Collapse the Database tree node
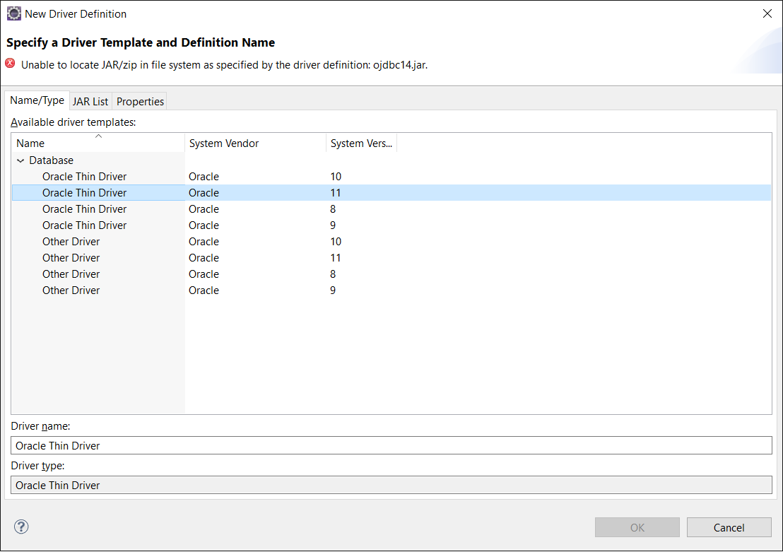 click(x=20, y=160)
